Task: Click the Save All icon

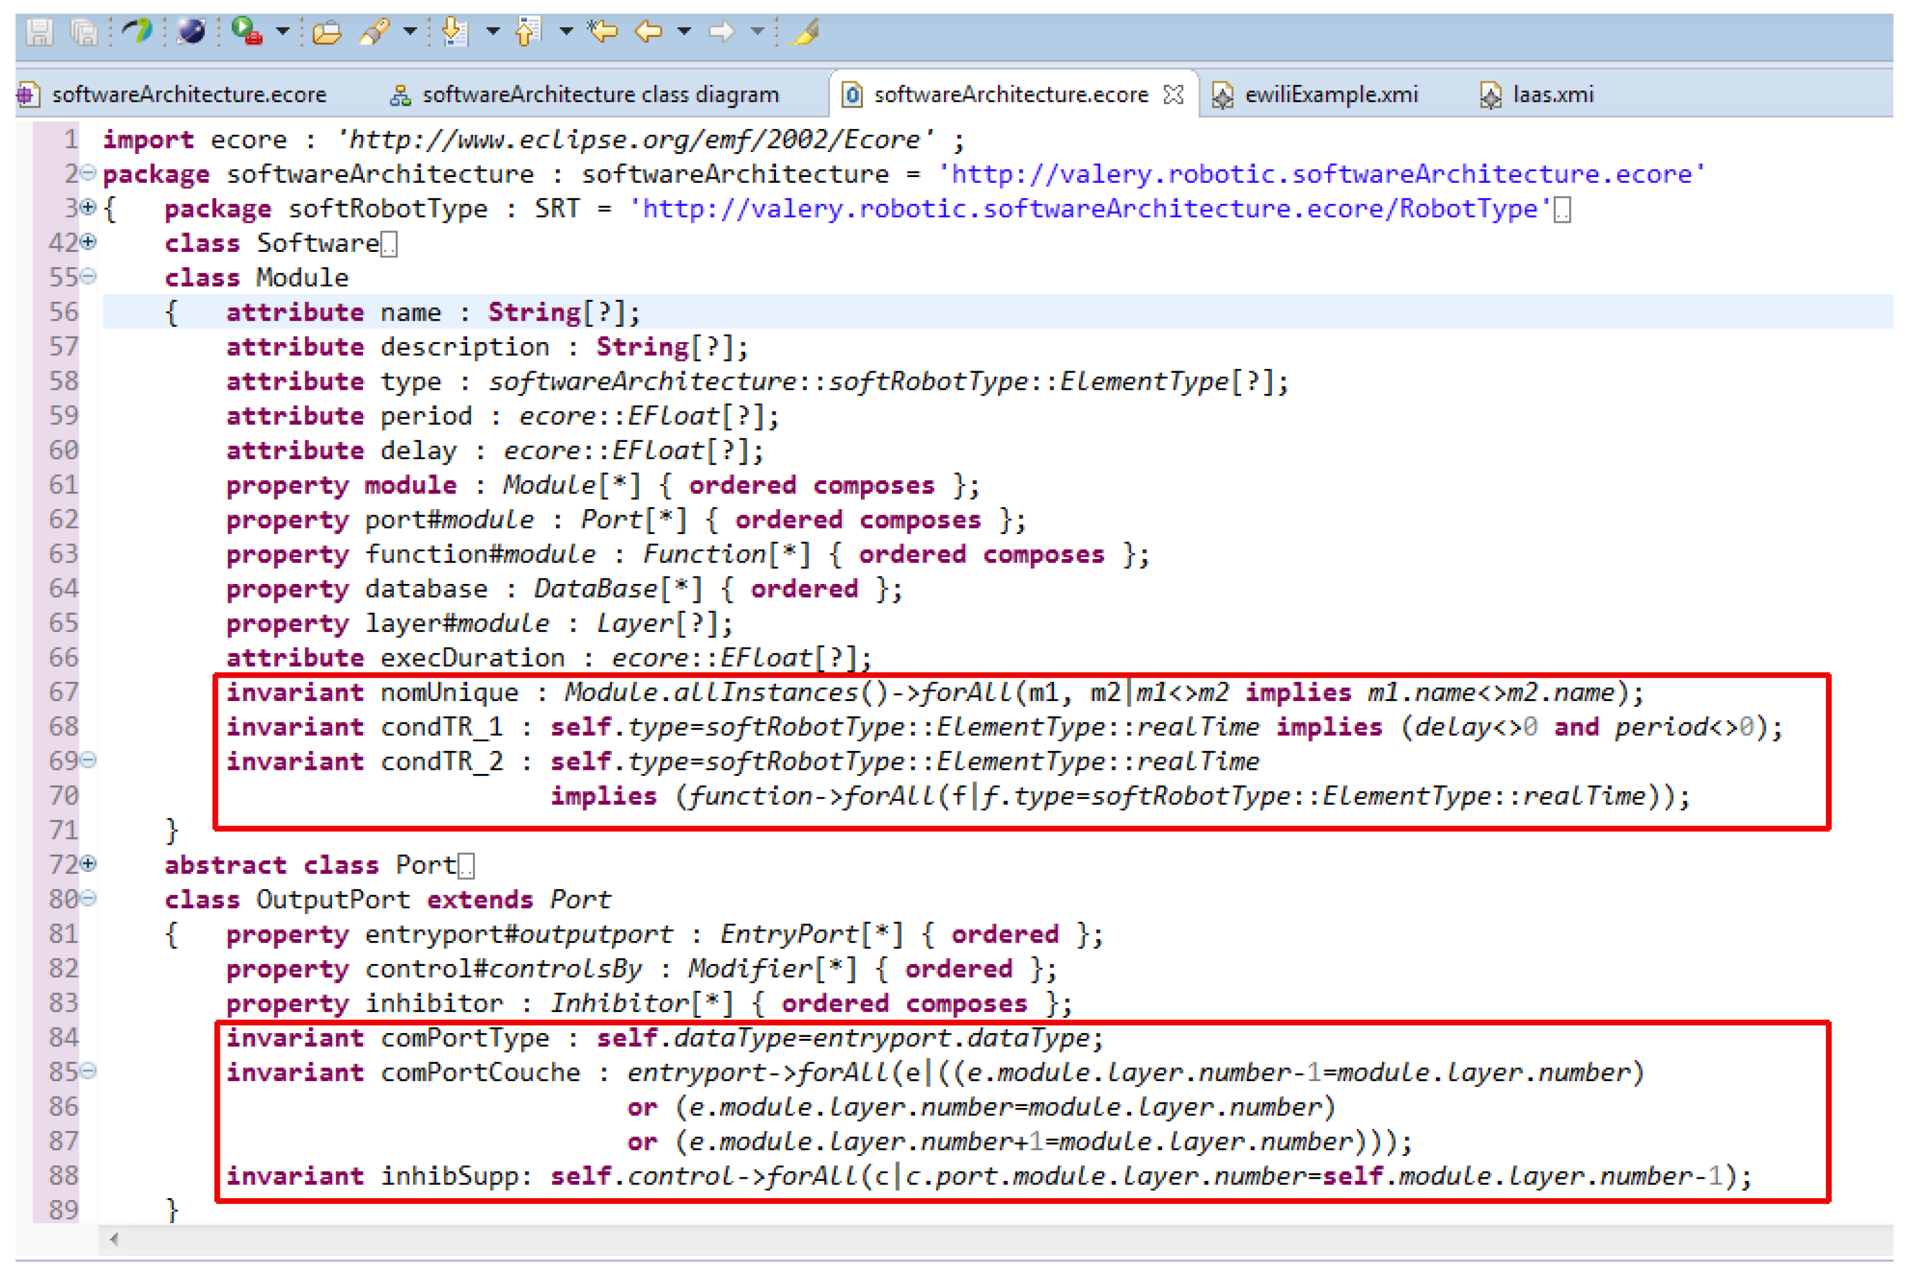Action: (x=83, y=33)
